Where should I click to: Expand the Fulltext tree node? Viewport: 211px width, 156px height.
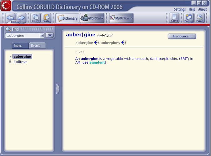(10, 61)
